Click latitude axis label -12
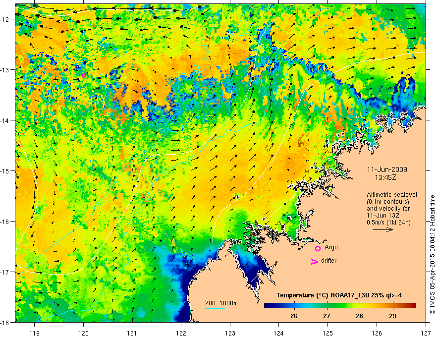The width and height of the screenshot is (436, 337). point(5,19)
